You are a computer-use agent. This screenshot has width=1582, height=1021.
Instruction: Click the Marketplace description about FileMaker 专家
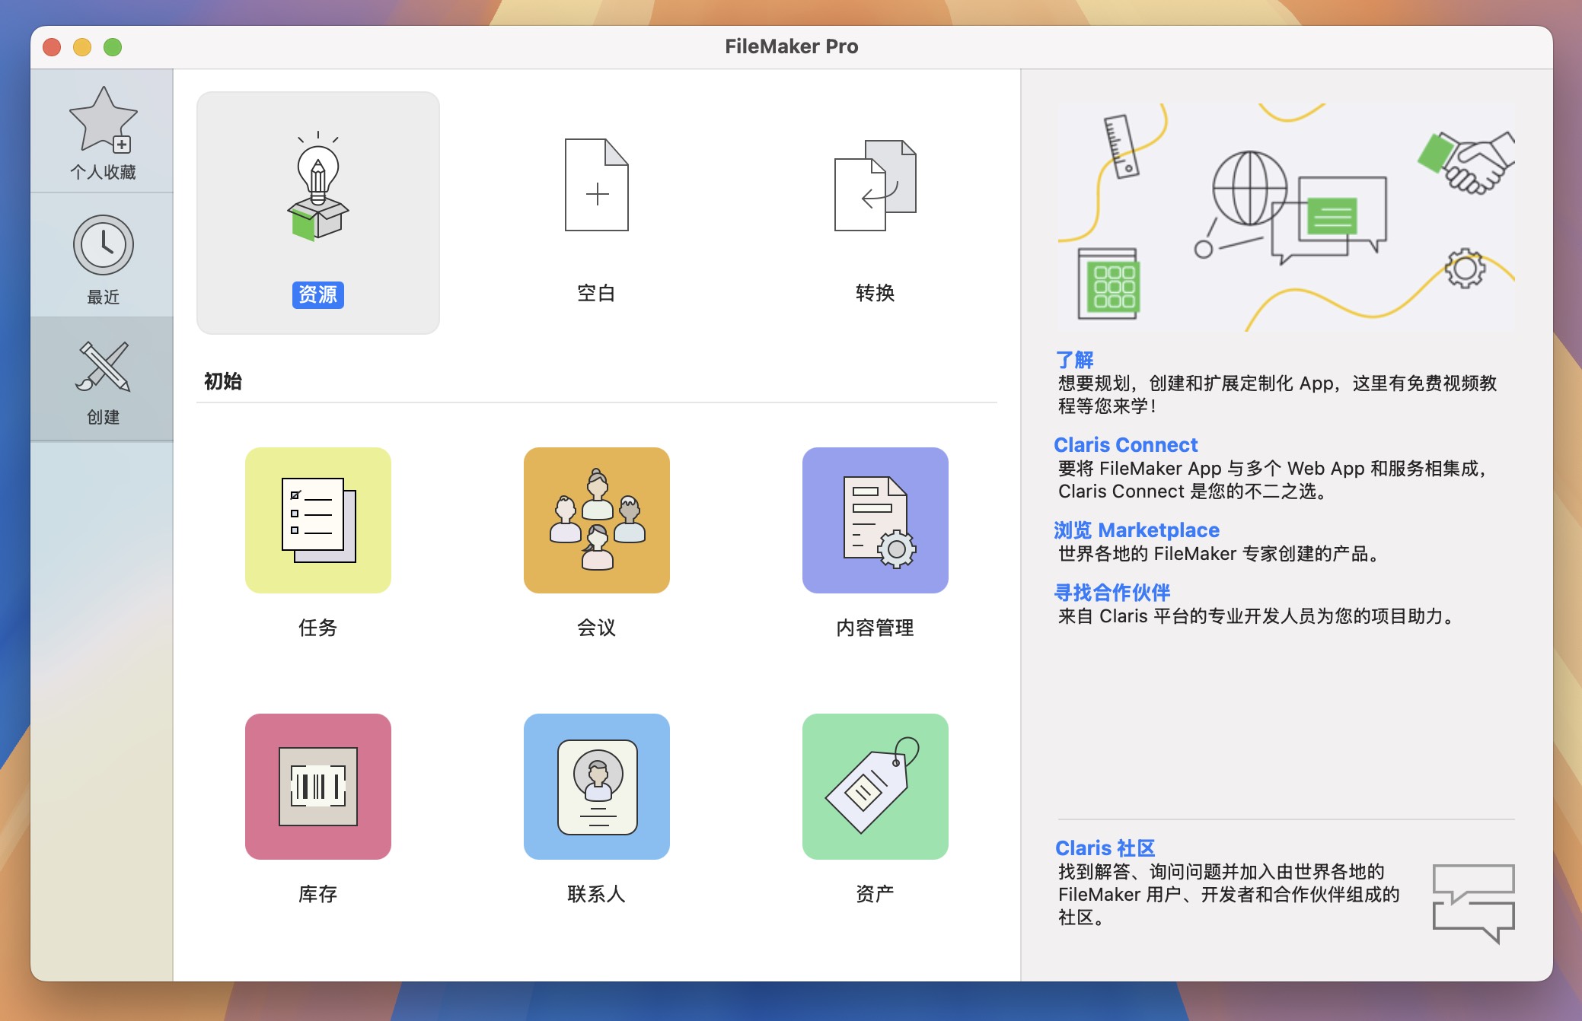pos(1220,554)
